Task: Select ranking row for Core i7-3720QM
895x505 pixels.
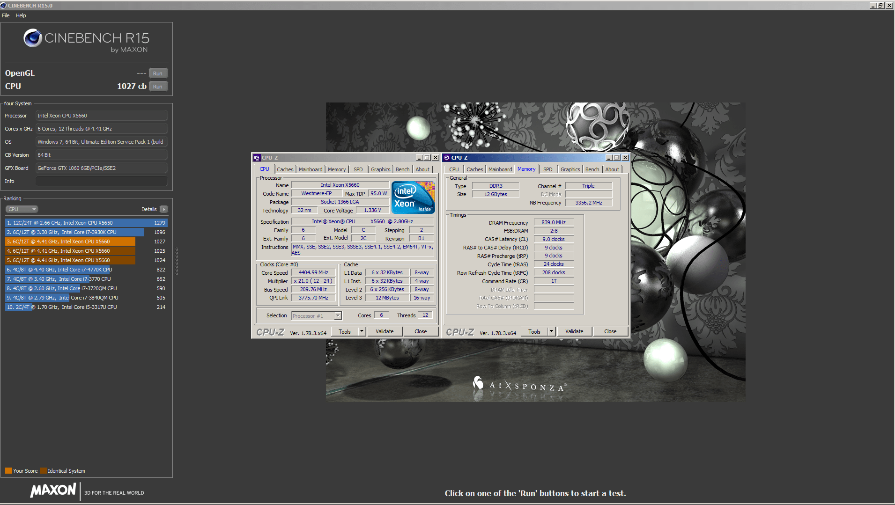Action: point(86,288)
